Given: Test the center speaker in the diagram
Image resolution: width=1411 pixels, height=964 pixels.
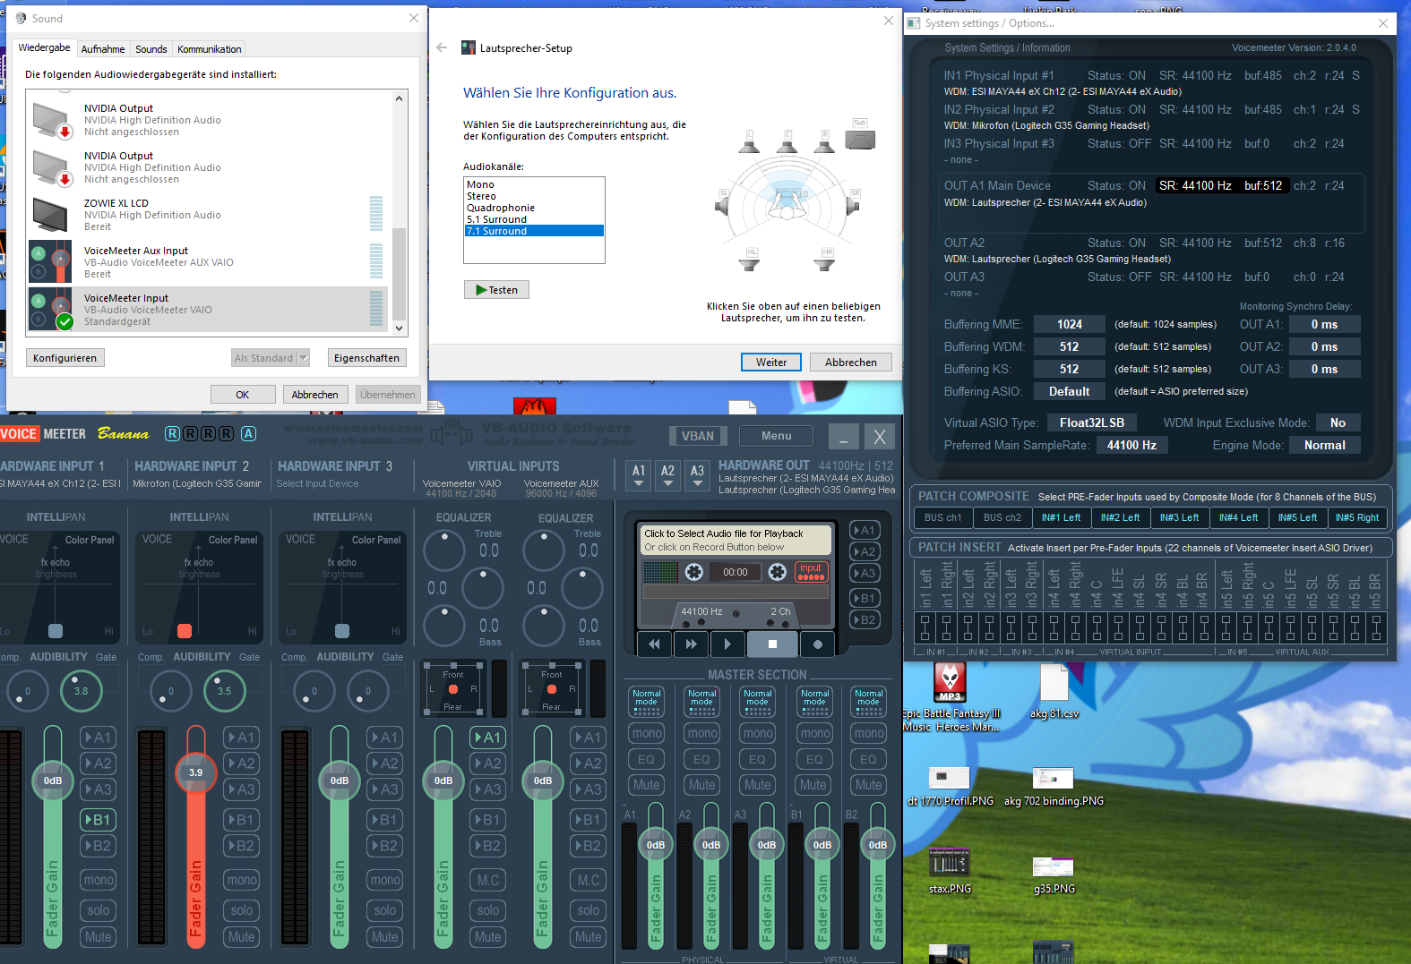Looking at the screenshot, I should click(x=787, y=141).
